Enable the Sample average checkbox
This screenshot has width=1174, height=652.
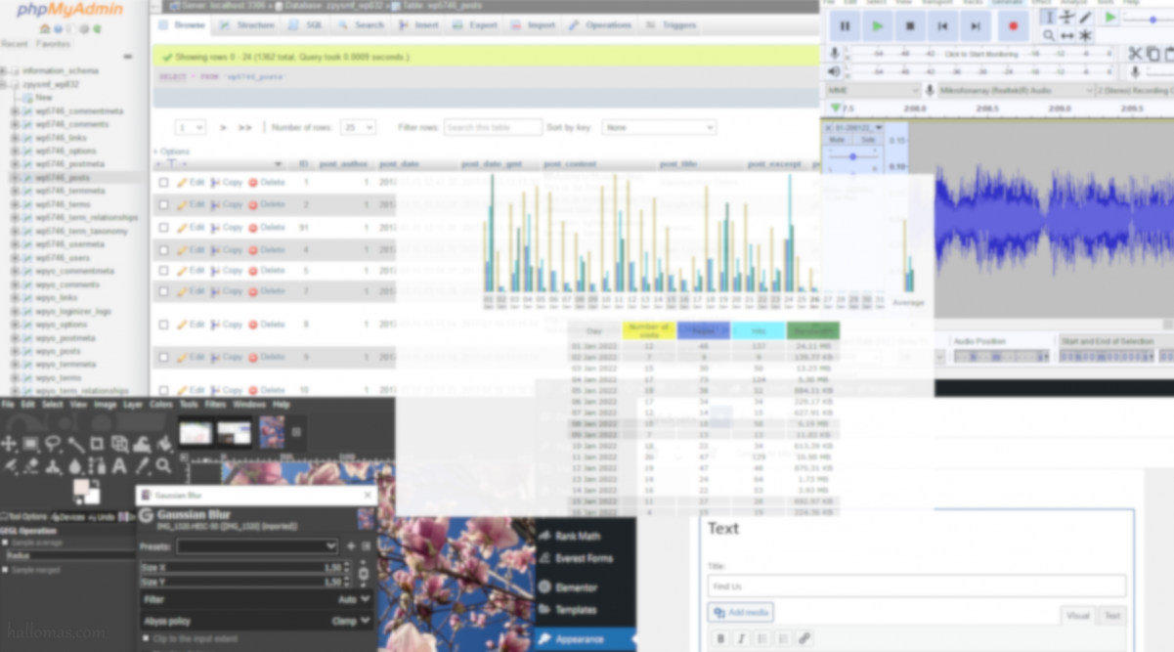(6, 541)
